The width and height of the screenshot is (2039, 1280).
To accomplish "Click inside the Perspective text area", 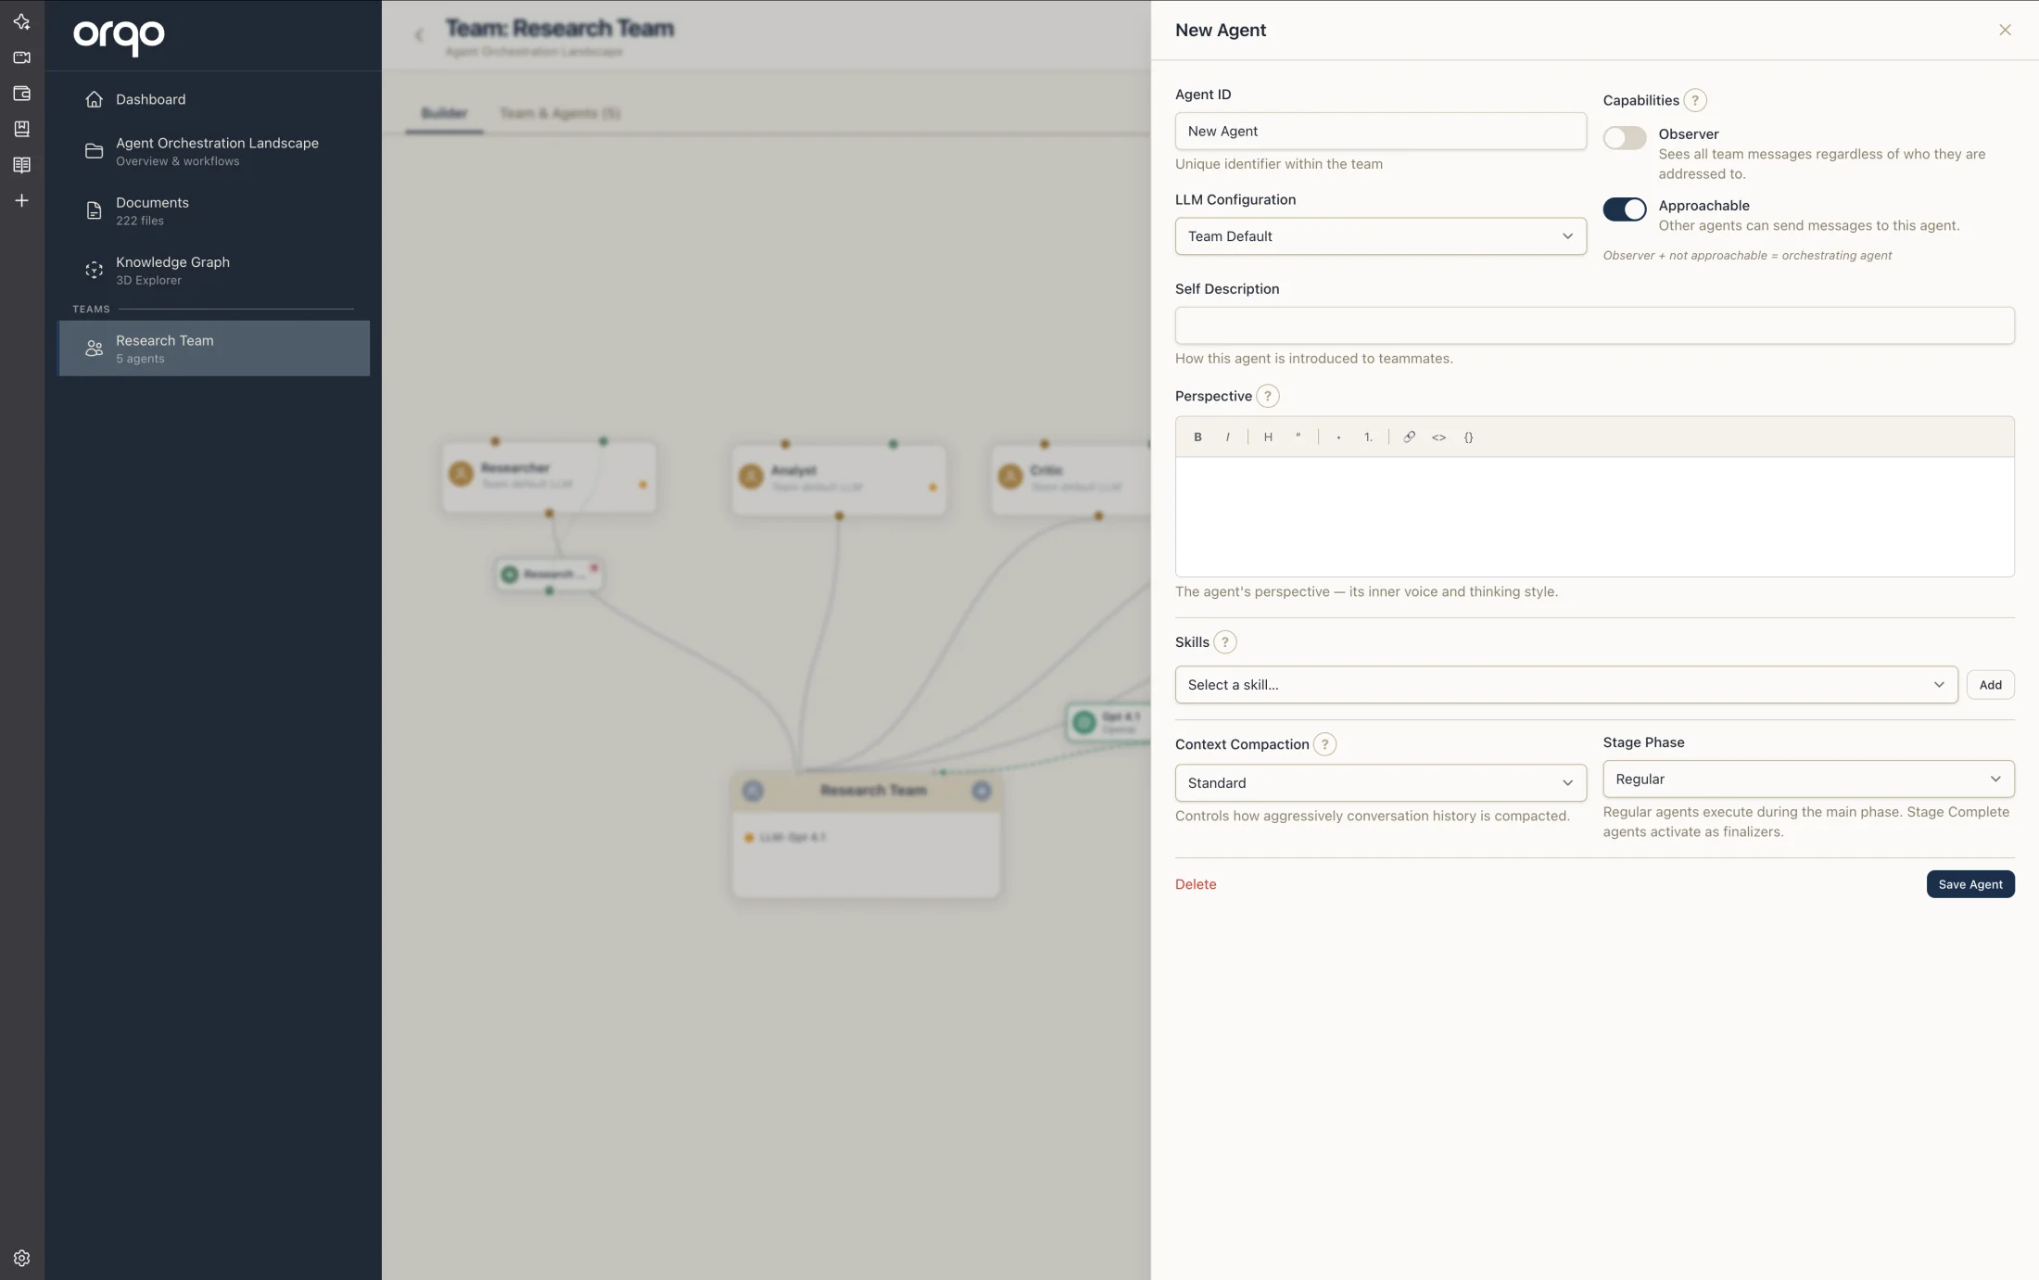I will tap(1594, 516).
